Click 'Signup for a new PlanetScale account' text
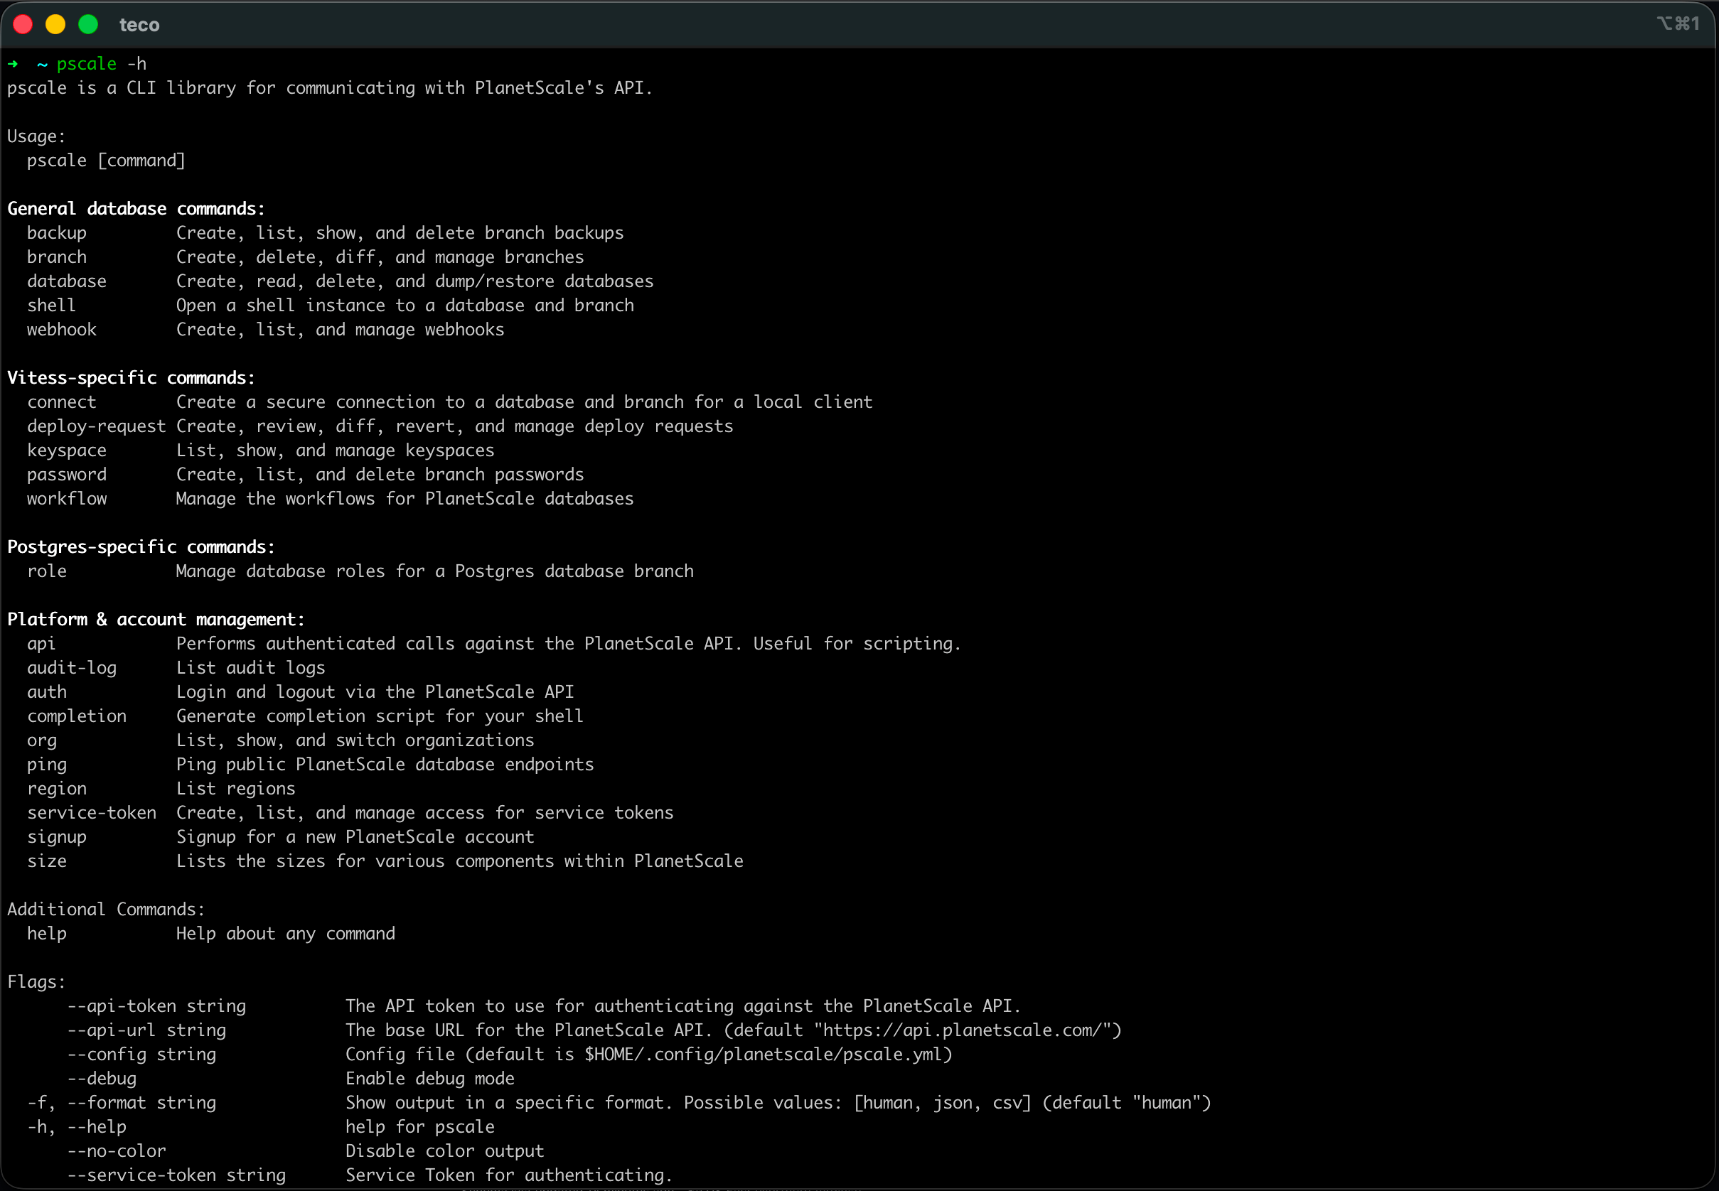Screen dimensions: 1719x1191 [355, 837]
